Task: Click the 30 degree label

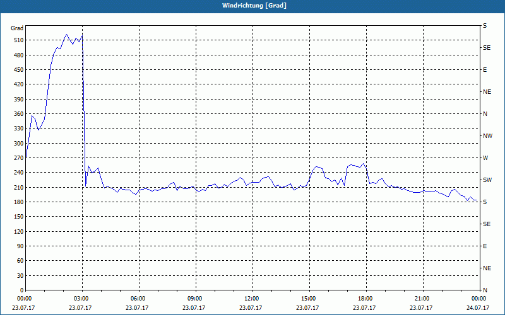Action: [x=20, y=276]
